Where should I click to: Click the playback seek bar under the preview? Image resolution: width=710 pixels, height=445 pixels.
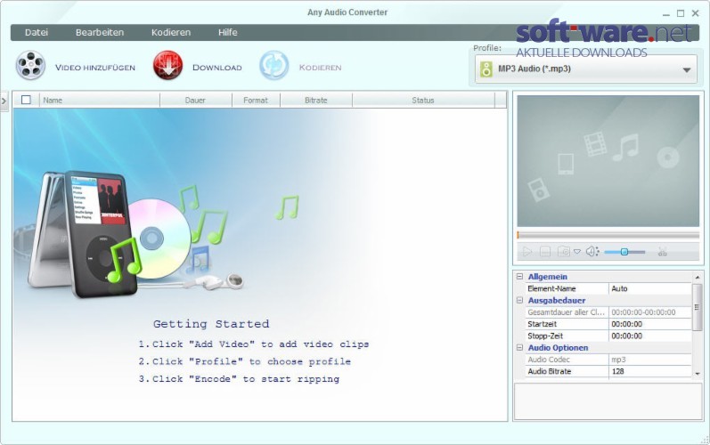tap(608, 235)
